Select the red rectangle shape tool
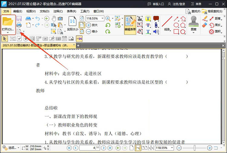The height and width of the screenshot is (153, 227). (x=176, y=32)
